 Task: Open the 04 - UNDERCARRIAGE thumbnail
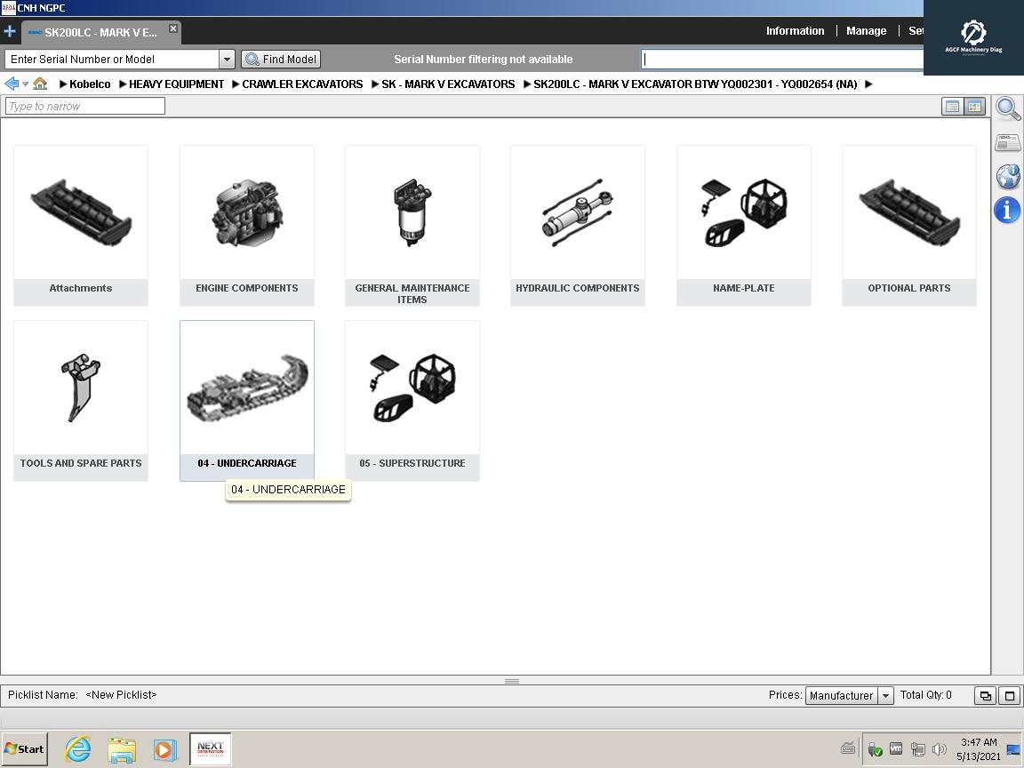(246, 388)
